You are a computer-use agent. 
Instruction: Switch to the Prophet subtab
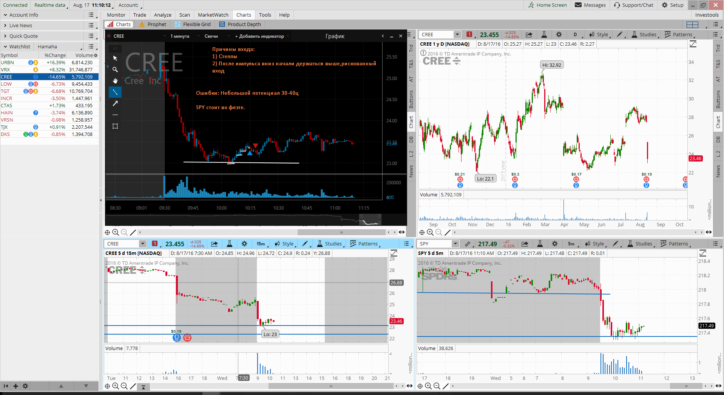pyautogui.click(x=153, y=25)
